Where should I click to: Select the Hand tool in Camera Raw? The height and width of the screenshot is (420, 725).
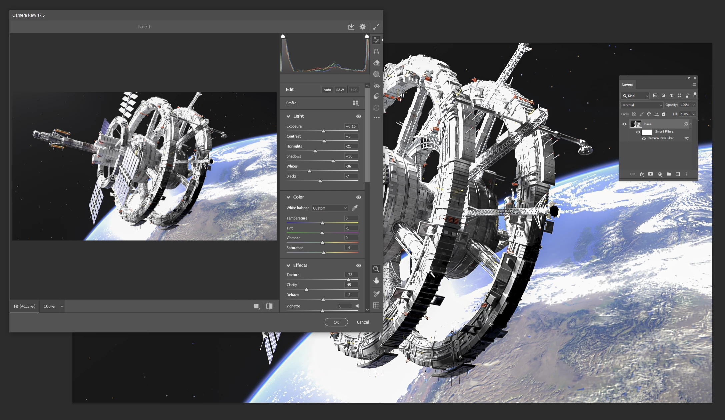coord(376,280)
